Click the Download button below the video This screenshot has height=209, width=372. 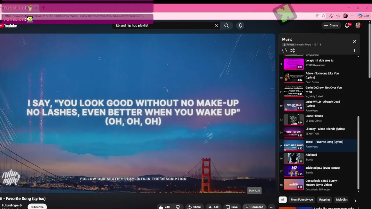click(254, 207)
